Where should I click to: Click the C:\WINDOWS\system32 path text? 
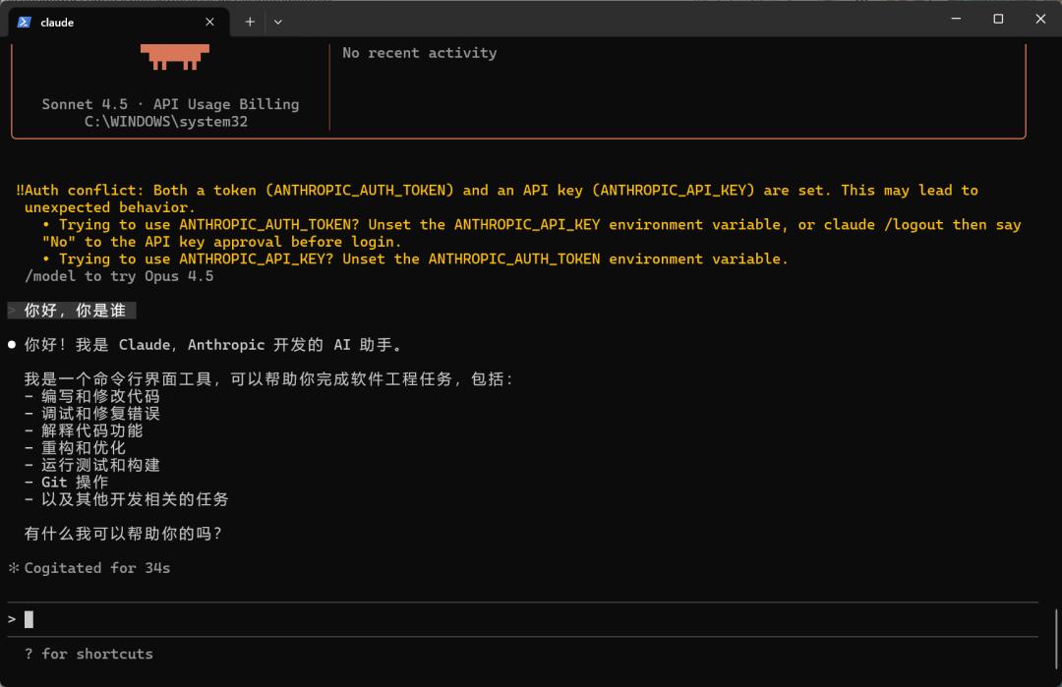point(166,122)
